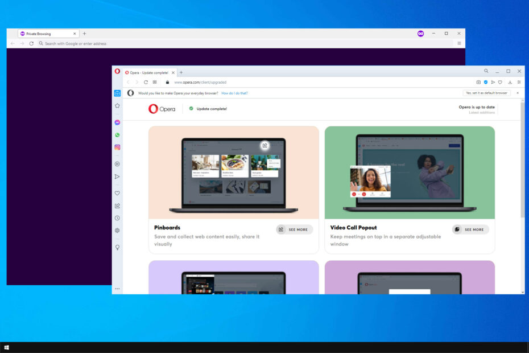Open the blue shield privacy protection icon
The height and width of the screenshot is (353, 529).
[486, 82]
